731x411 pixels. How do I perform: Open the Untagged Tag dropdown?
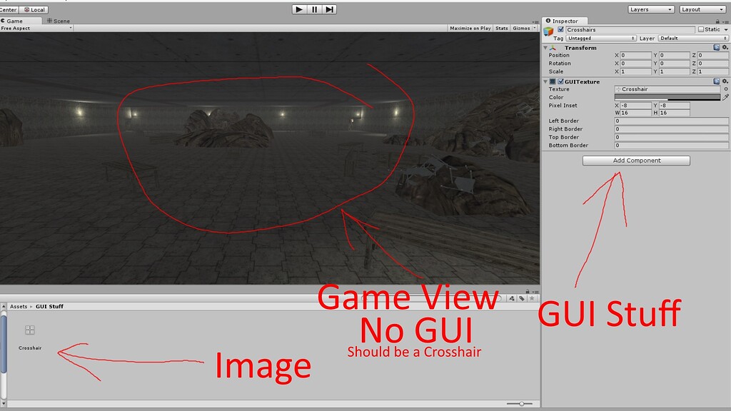click(600, 36)
